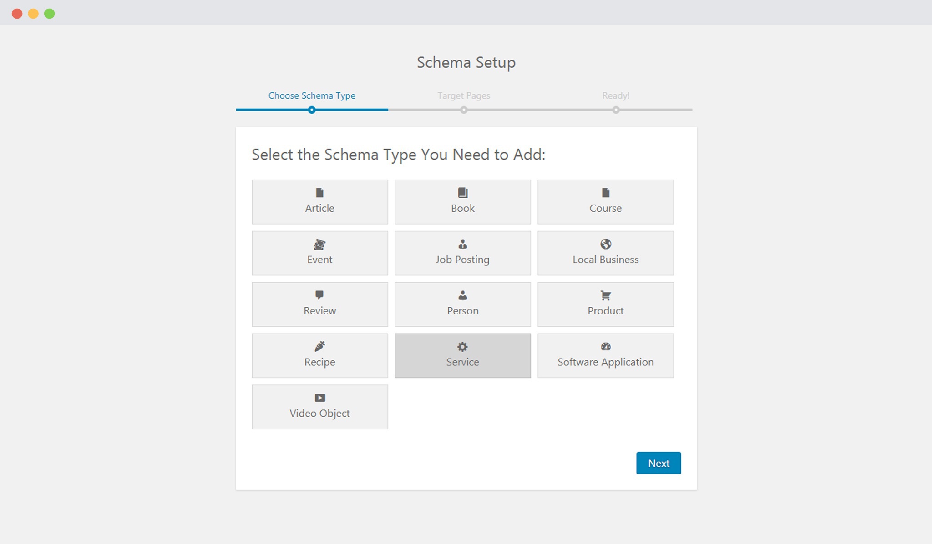Click the Book schema icon
The height and width of the screenshot is (544, 932).
(x=462, y=192)
